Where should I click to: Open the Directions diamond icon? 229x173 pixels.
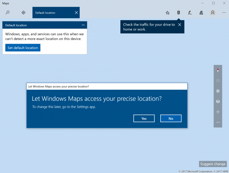pyautogui.click(x=23, y=13)
